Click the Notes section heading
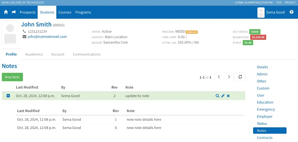 [10, 66]
